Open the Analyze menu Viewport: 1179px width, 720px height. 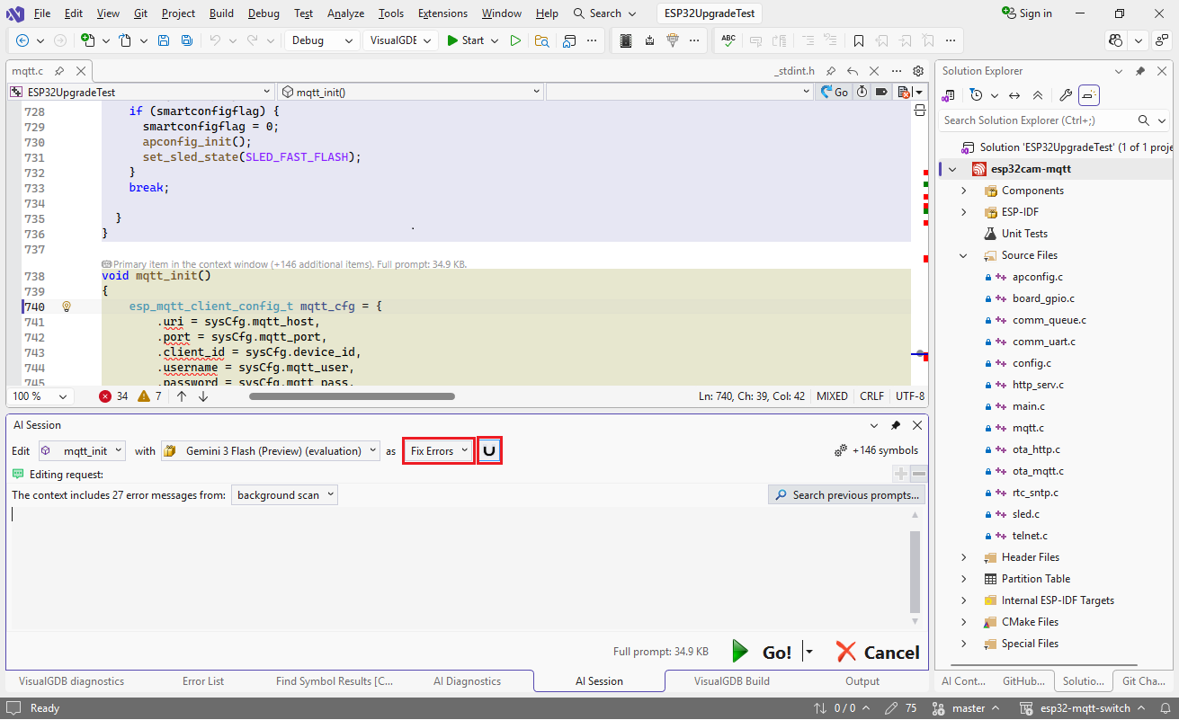click(x=345, y=13)
